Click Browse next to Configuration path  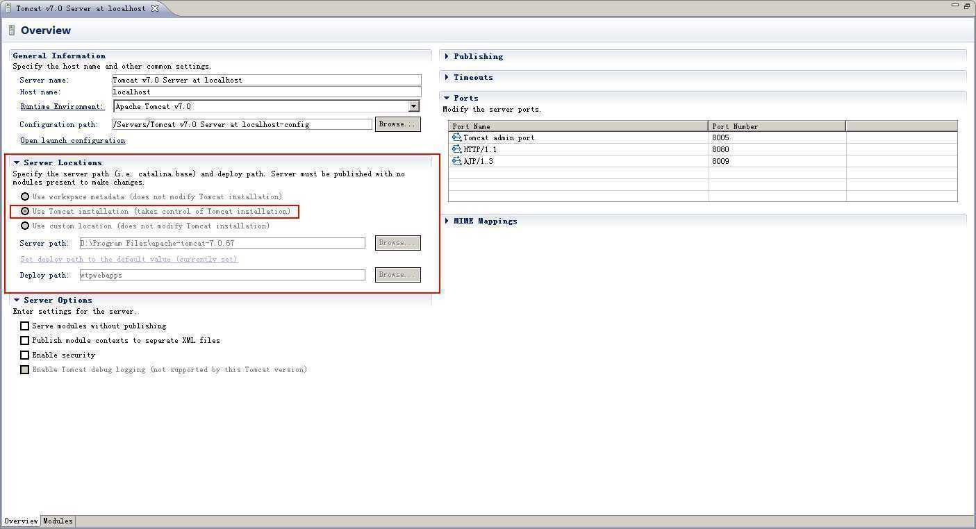(x=398, y=124)
